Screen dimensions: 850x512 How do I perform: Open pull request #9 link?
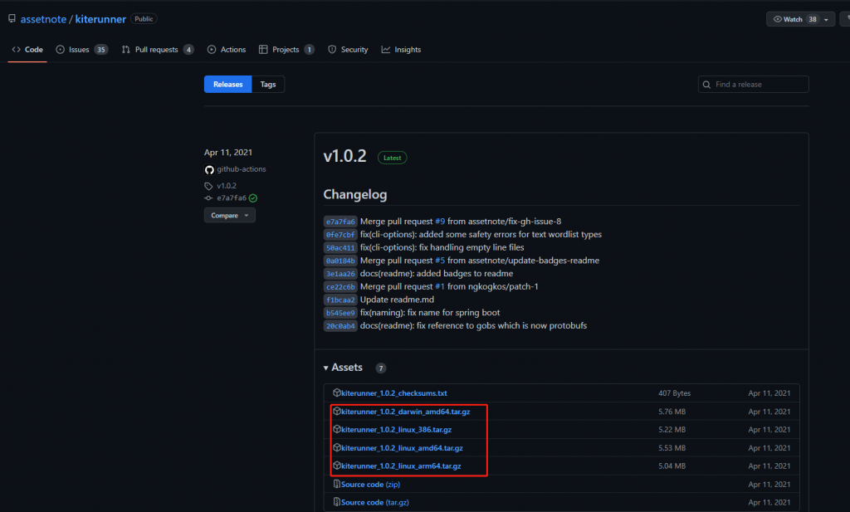[440, 221]
